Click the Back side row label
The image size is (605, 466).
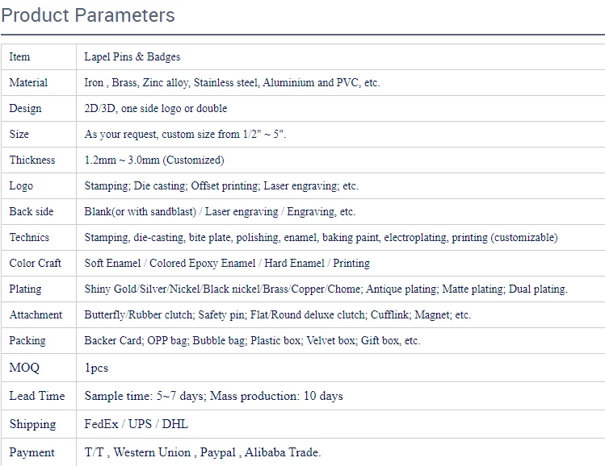click(32, 212)
